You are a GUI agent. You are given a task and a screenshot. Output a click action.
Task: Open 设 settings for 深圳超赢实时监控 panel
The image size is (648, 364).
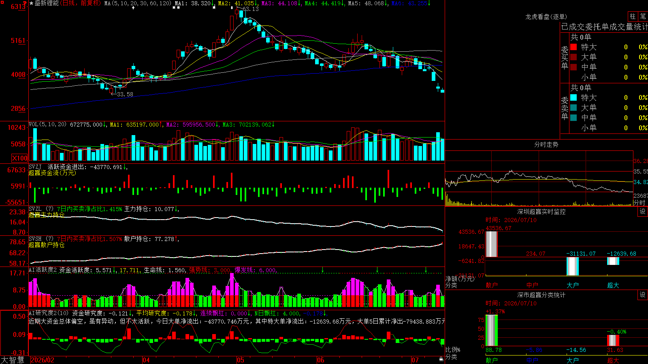point(643,212)
